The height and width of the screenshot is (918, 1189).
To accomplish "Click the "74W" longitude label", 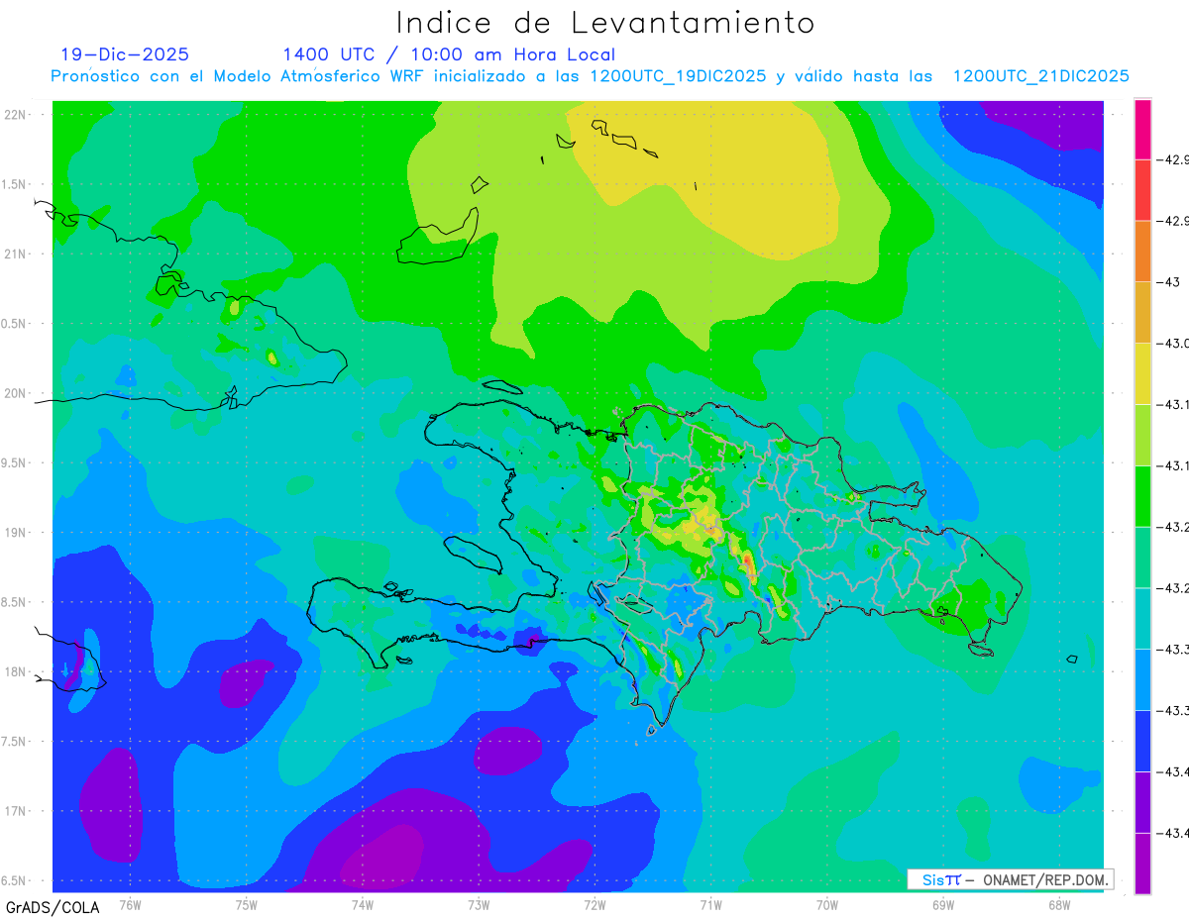I will click(x=362, y=904).
